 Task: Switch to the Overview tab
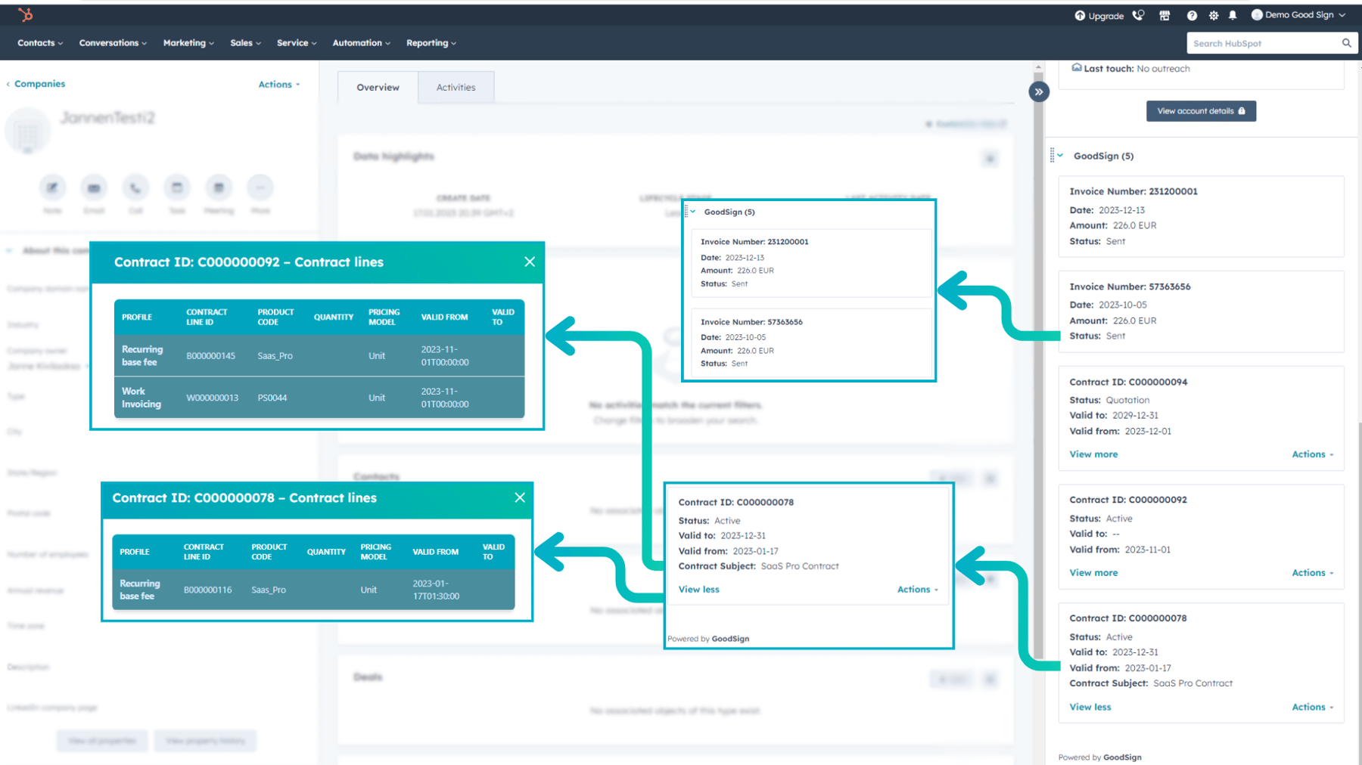point(378,88)
